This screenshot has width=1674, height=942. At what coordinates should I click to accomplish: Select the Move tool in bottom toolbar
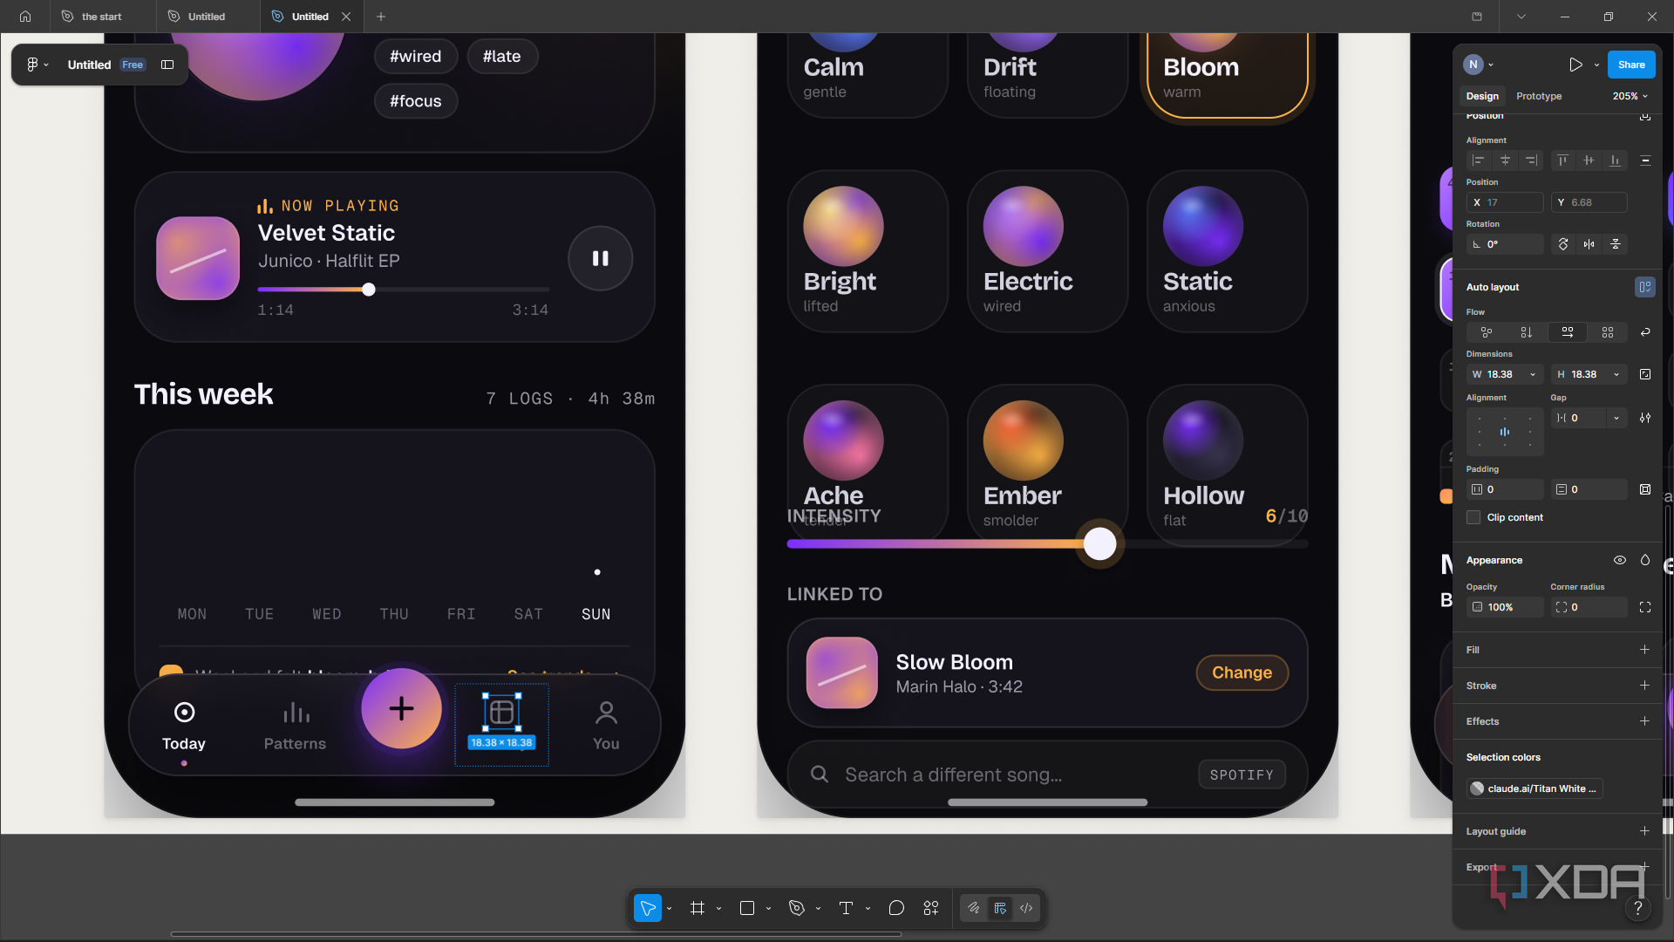tap(648, 908)
